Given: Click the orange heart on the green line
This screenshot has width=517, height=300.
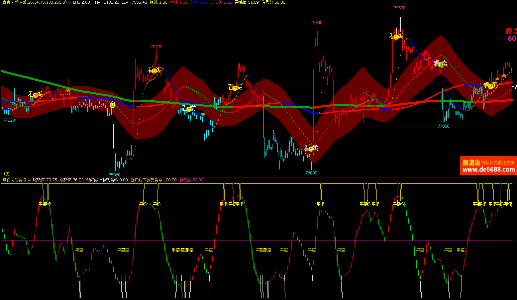Looking at the screenshot, I should pyautogui.click(x=68, y=90).
